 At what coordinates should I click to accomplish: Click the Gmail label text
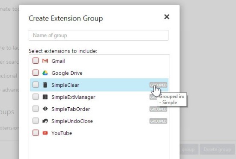pos(58,61)
